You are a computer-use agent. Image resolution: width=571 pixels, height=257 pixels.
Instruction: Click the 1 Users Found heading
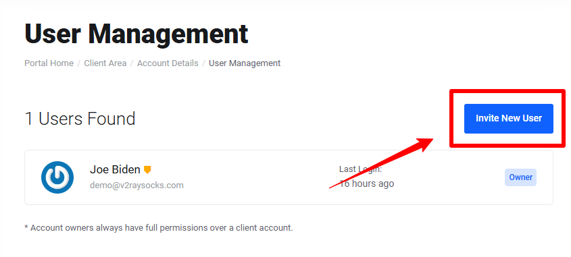point(80,119)
